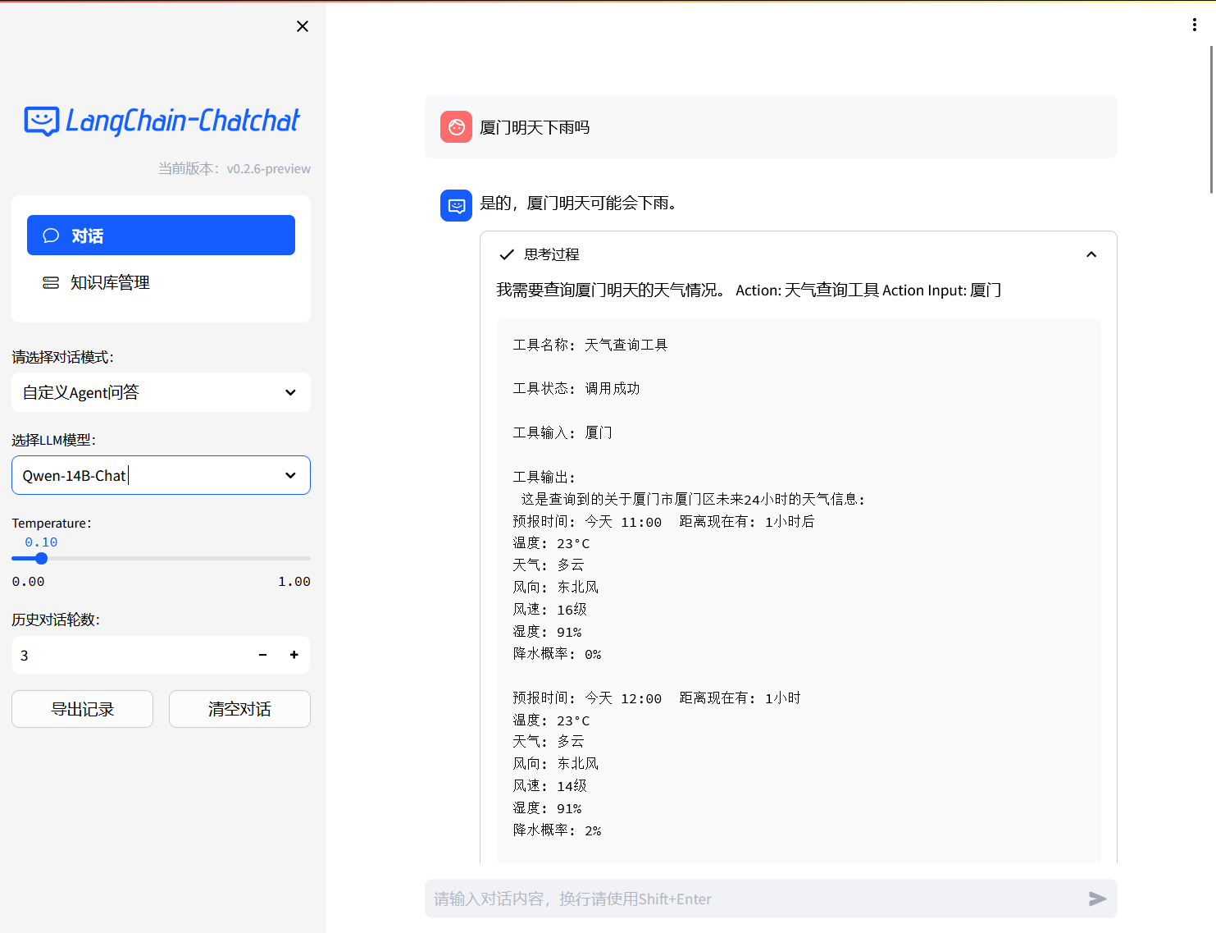Click the database icon beside 知识库管理

[x=51, y=282]
